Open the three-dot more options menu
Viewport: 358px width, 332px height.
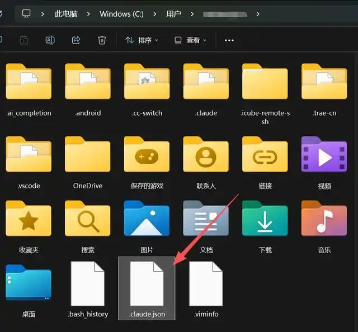229,40
